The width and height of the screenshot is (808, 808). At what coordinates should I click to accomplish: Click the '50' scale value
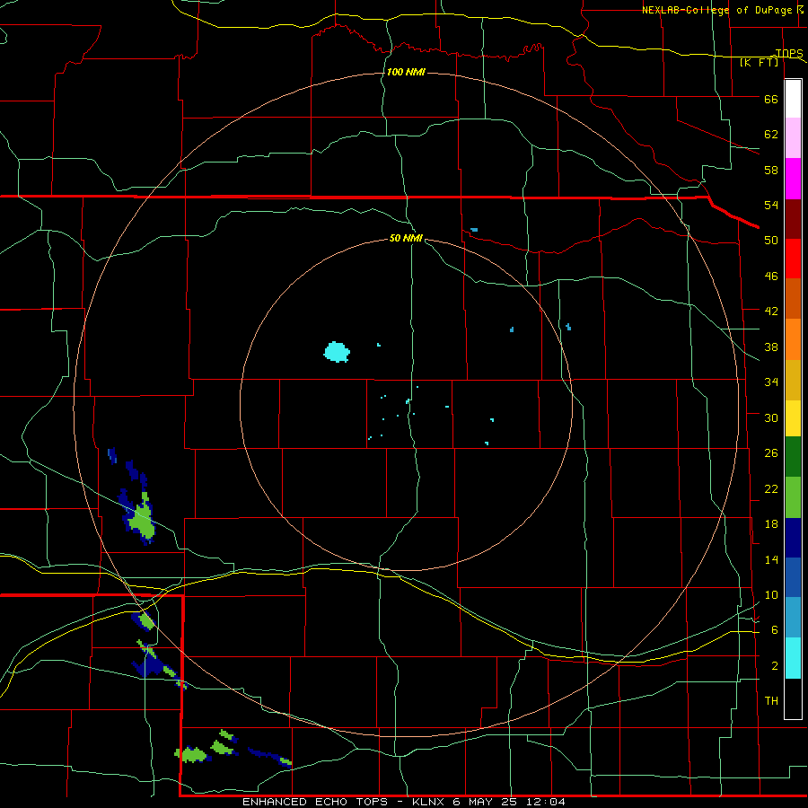(771, 240)
